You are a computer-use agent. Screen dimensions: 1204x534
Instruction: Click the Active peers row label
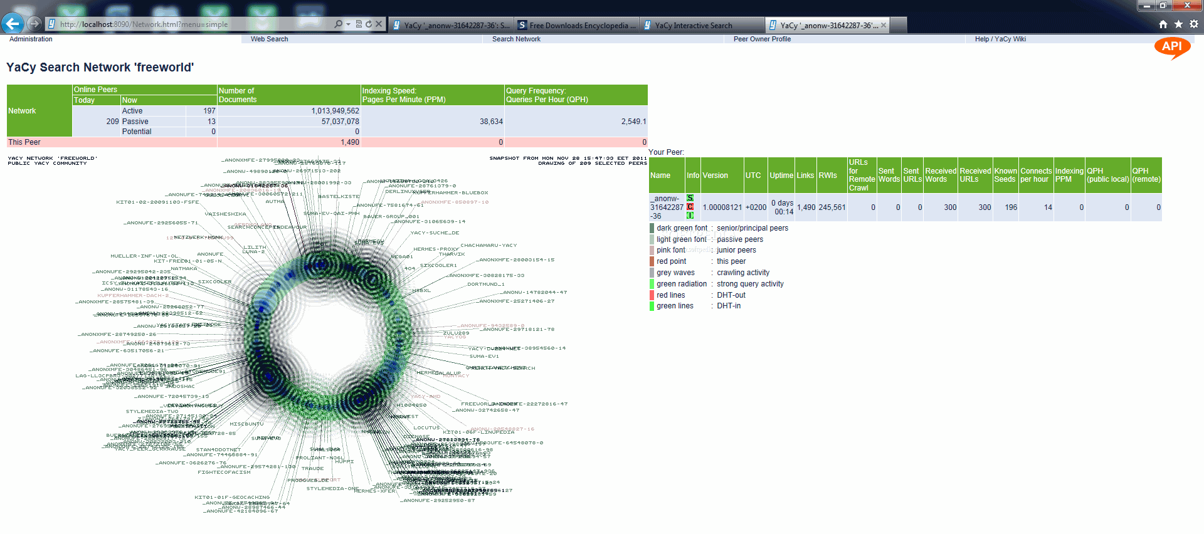click(132, 111)
